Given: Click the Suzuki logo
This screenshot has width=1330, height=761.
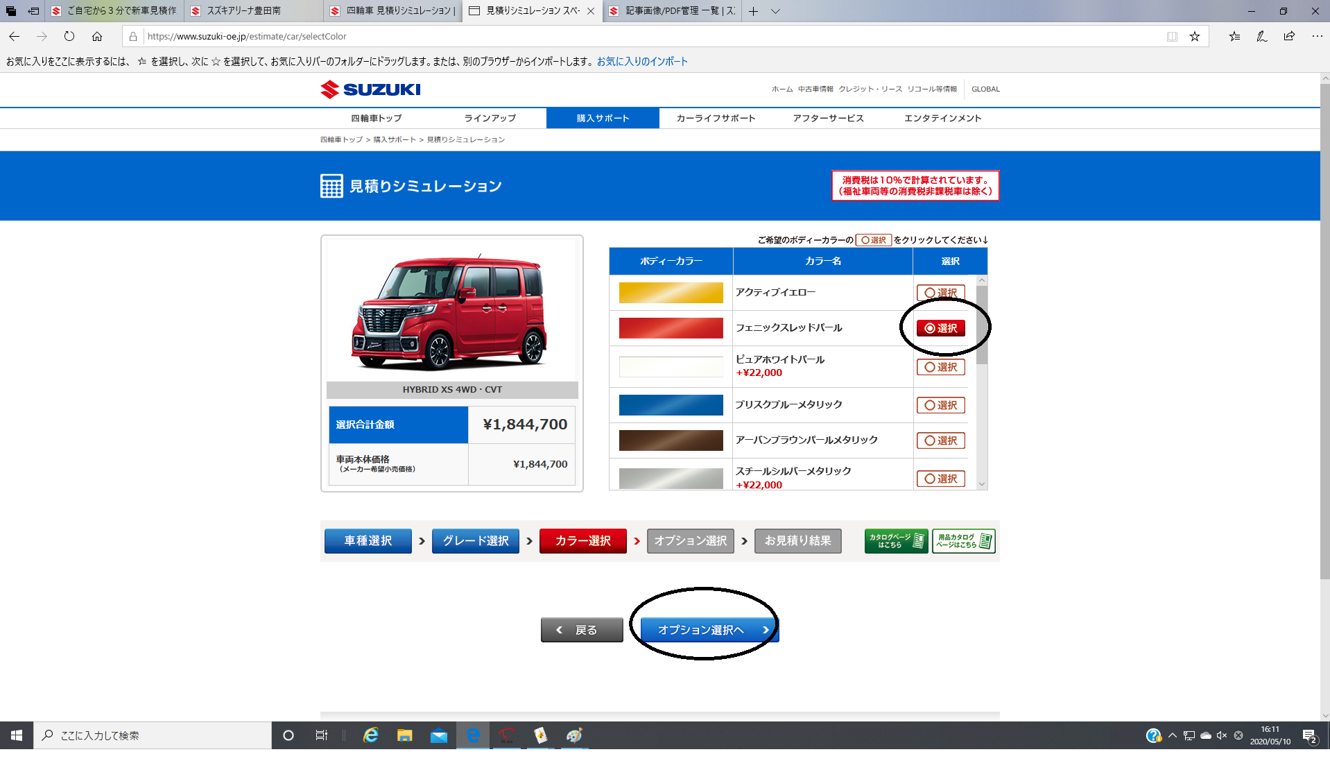Looking at the screenshot, I should click(370, 89).
